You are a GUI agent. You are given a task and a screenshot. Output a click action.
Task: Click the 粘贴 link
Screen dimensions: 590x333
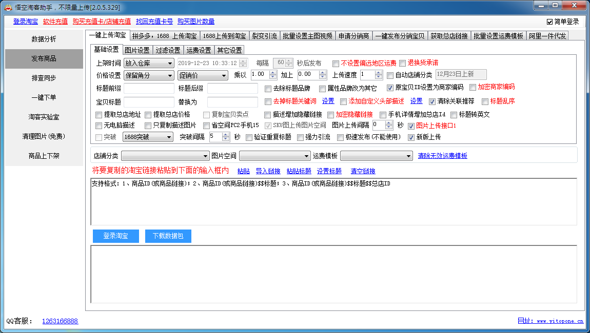pyautogui.click(x=244, y=171)
